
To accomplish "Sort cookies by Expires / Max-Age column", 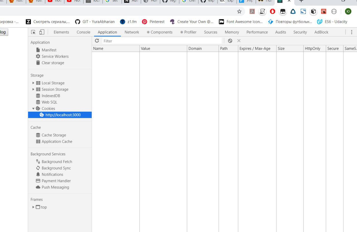I will (257, 49).
